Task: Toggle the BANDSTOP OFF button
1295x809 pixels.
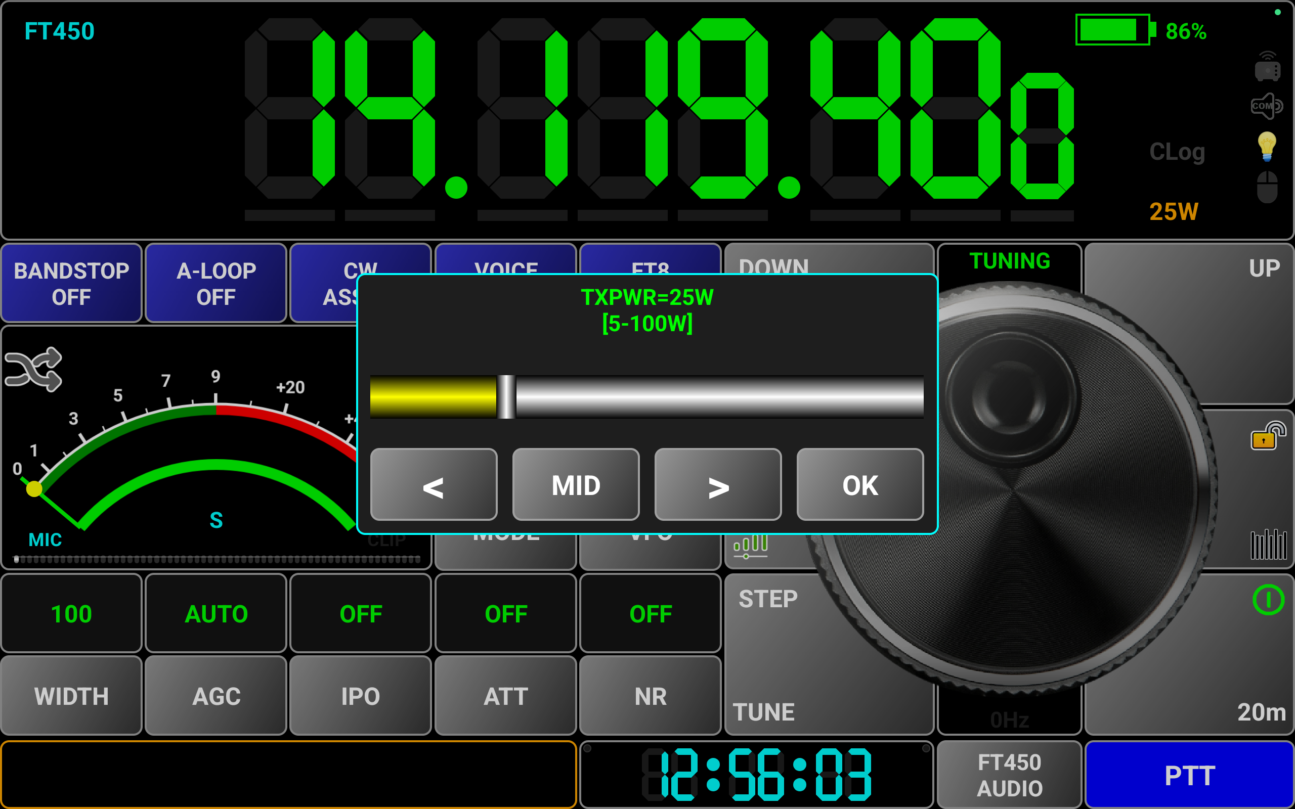Action: [x=71, y=284]
